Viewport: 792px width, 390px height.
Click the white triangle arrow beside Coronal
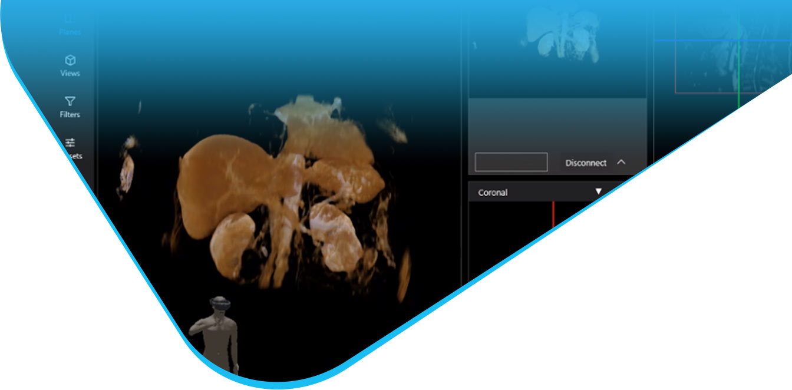tap(598, 192)
